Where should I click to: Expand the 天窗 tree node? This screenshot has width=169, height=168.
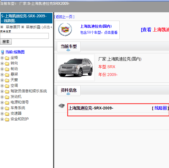click(x=2, y=80)
